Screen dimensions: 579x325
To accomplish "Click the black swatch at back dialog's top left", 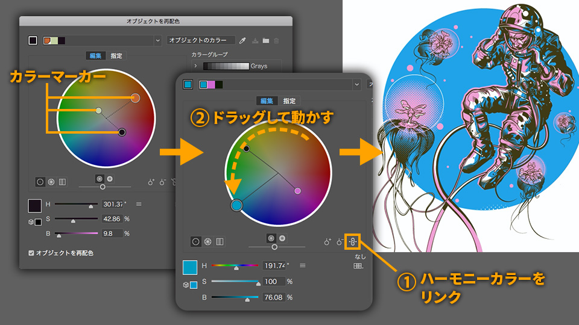I will click(x=33, y=40).
